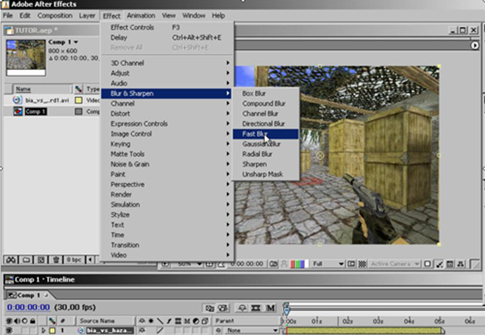Click the Comp 1 thumbnail preview in project panel
Viewport: 485px width, 335px height.
(26, 58)
